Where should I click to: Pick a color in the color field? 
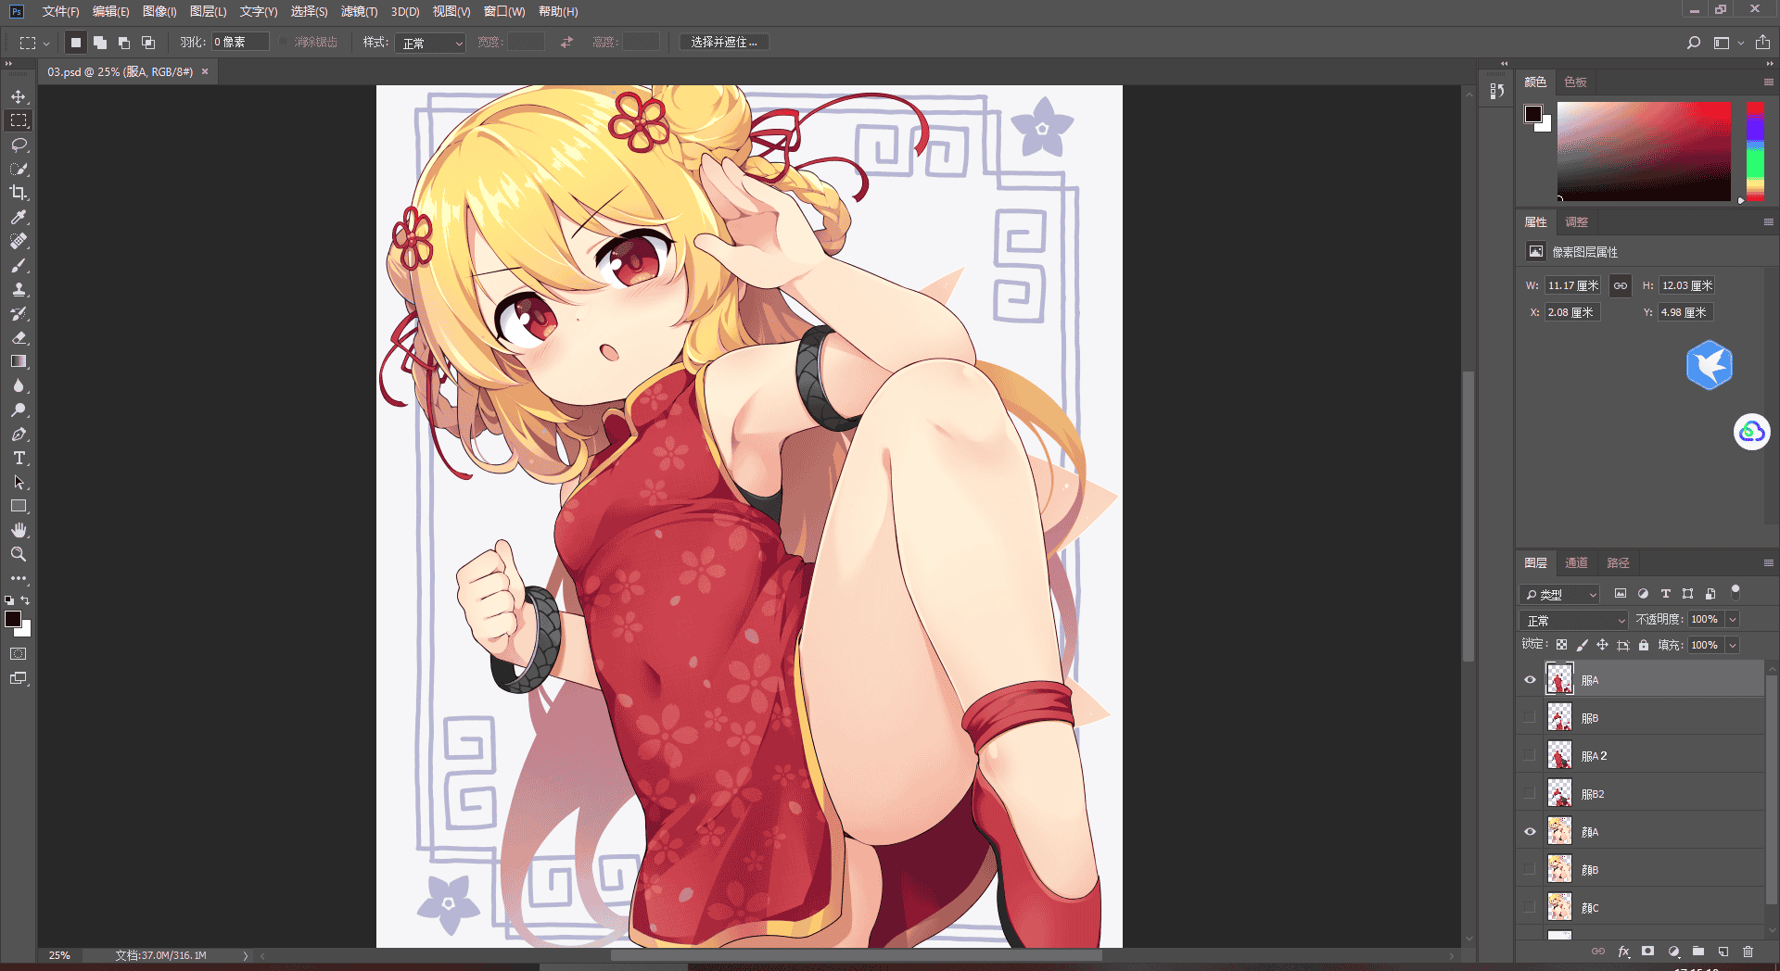(x=1644, y=152)
